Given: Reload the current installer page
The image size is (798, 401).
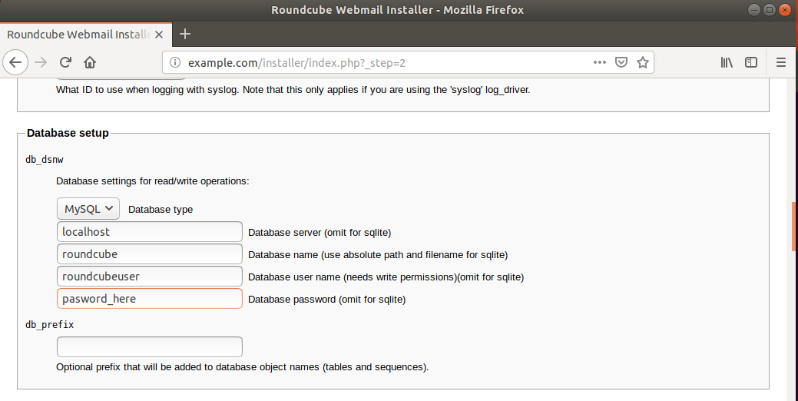Looking at the screenshot, I should (x=65, y=62).
